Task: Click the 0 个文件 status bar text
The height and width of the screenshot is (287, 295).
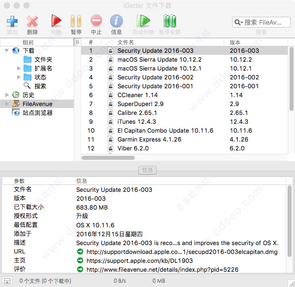Action: (x=45, y=281)
